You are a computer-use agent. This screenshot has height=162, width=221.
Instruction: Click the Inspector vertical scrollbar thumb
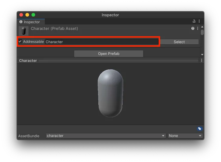[202, 33]
